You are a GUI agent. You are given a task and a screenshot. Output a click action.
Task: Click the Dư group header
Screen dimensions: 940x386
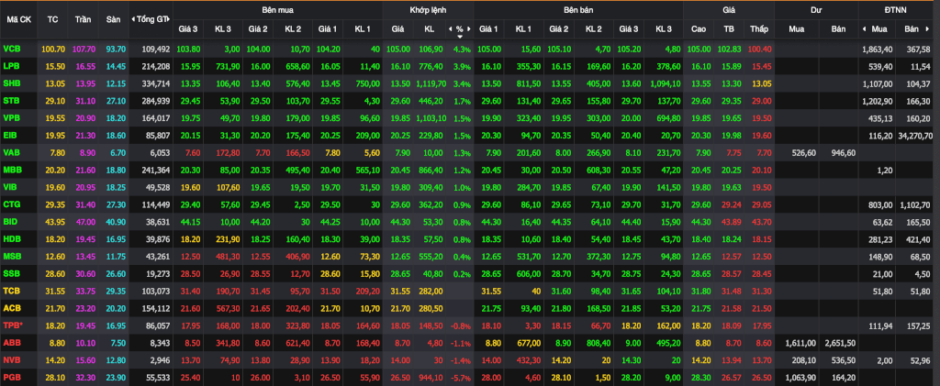[816, 10]
